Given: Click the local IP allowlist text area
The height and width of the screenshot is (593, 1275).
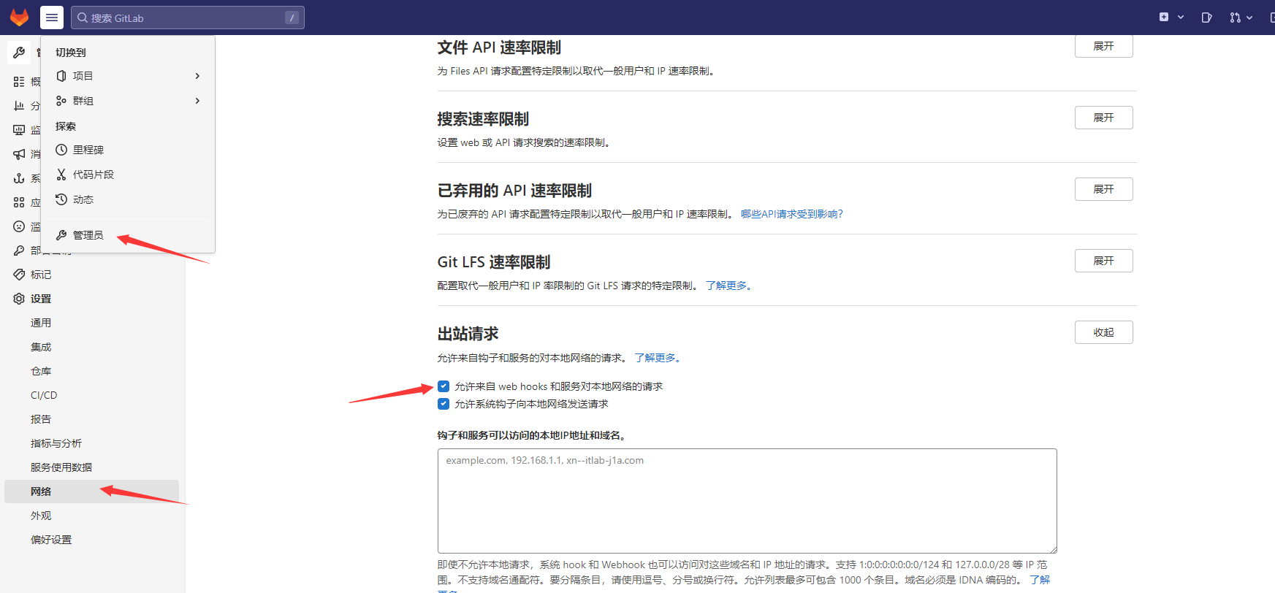Looking at the screenshot, I should [747, 501].
